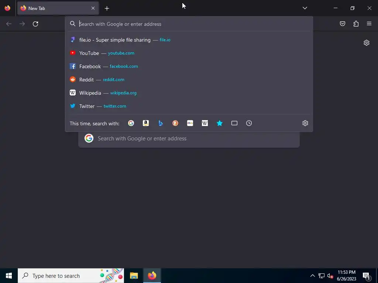
Task: Go back one page
Action: point(9,24)
